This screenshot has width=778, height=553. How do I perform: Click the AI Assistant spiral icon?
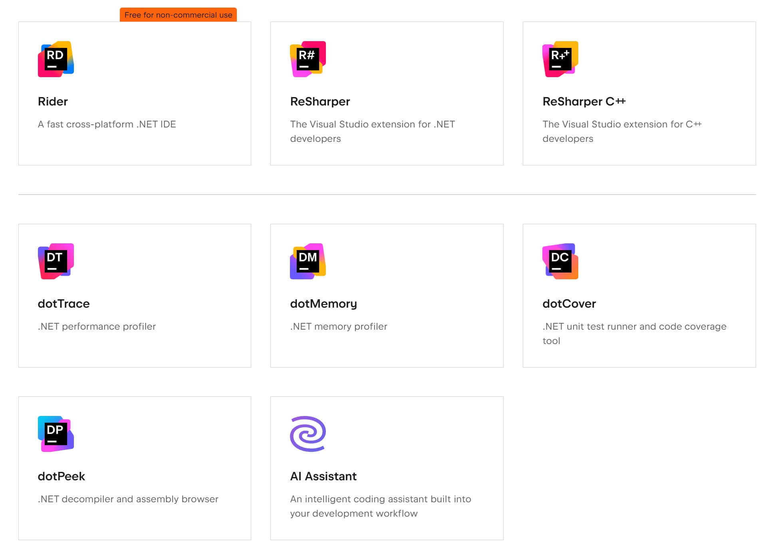(308, 434)
